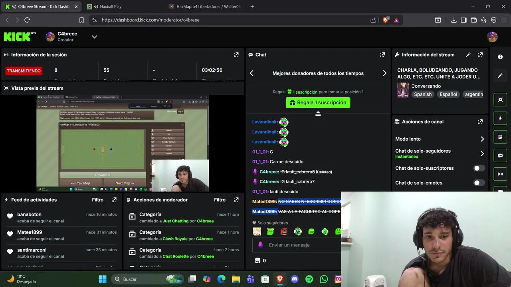Click Regala 1 suscripción button
This screenshot has width=511, height=287.
tap(318, 102)
